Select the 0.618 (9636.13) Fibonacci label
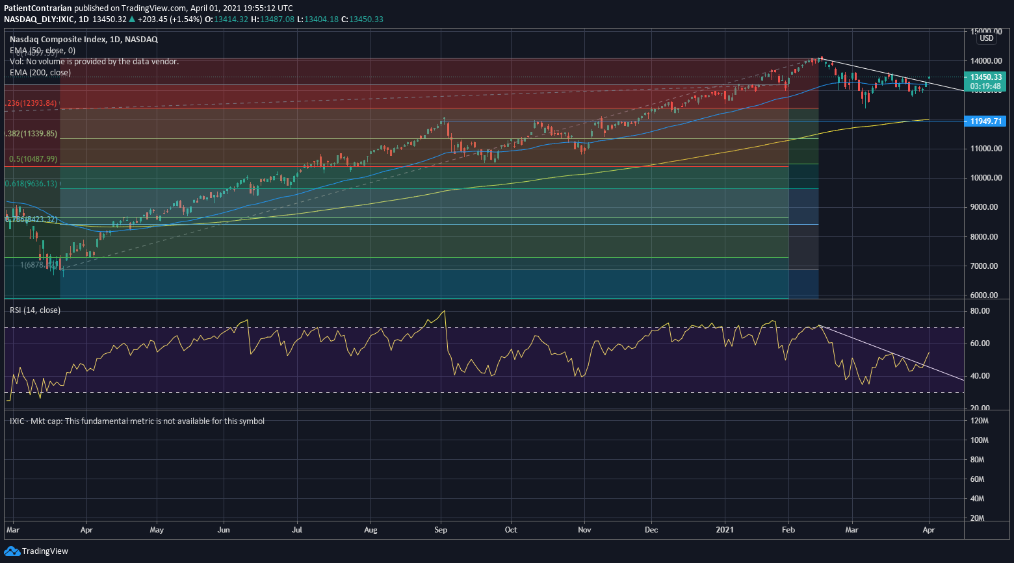The height and width of the screenshot is (563, 1014). click(31, 184)
